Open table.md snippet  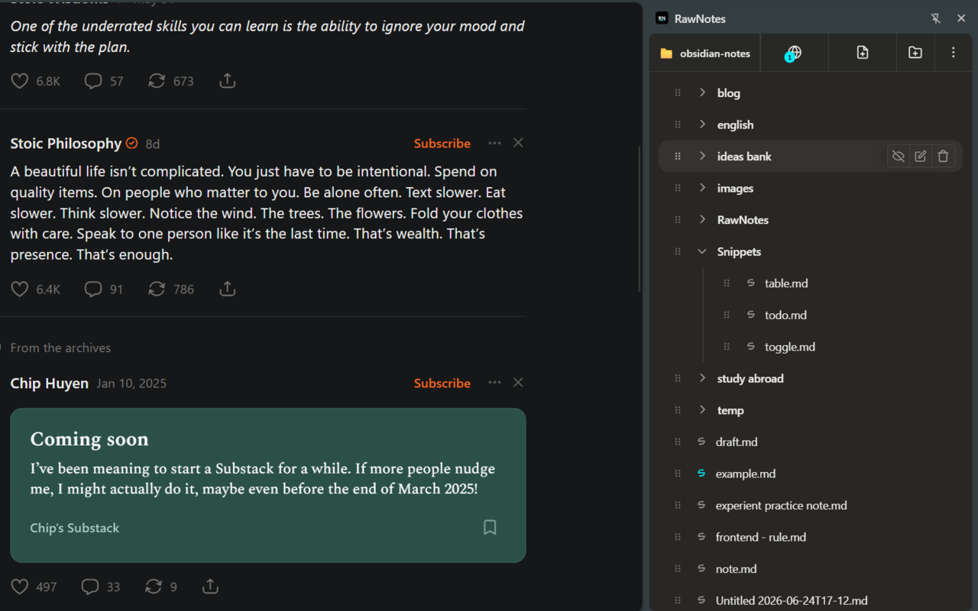tap(786, 283)
